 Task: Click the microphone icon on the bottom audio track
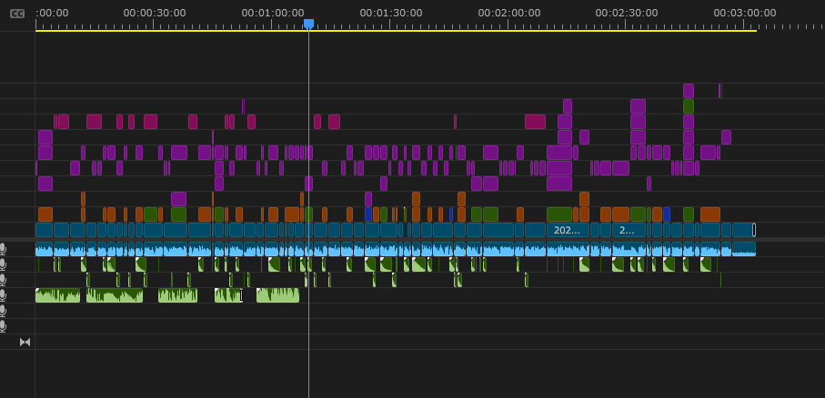tap(3, 326)
